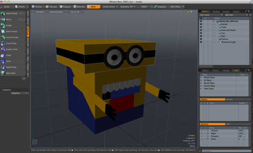253x153 pixels.
Task: Expand the Weight Maps list
Action: (201, 77)
